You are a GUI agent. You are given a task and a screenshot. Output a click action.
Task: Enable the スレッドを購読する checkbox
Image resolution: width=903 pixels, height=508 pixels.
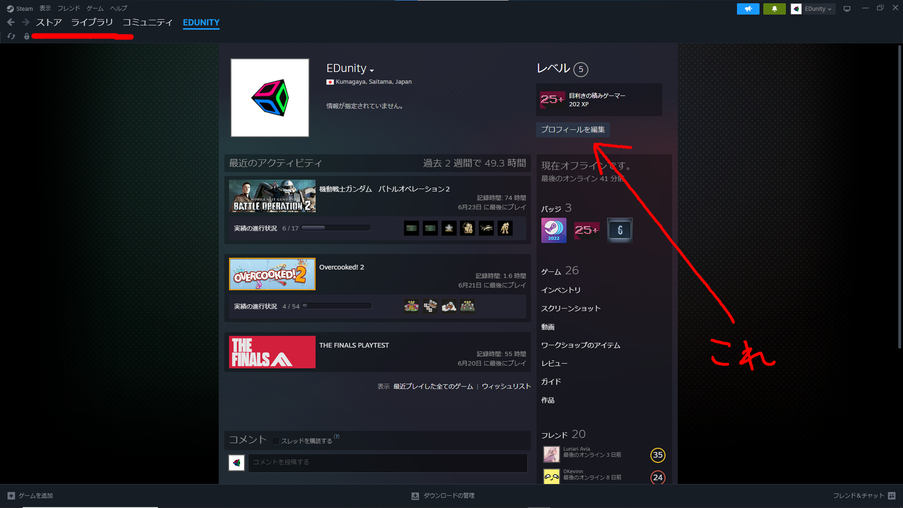276,441
